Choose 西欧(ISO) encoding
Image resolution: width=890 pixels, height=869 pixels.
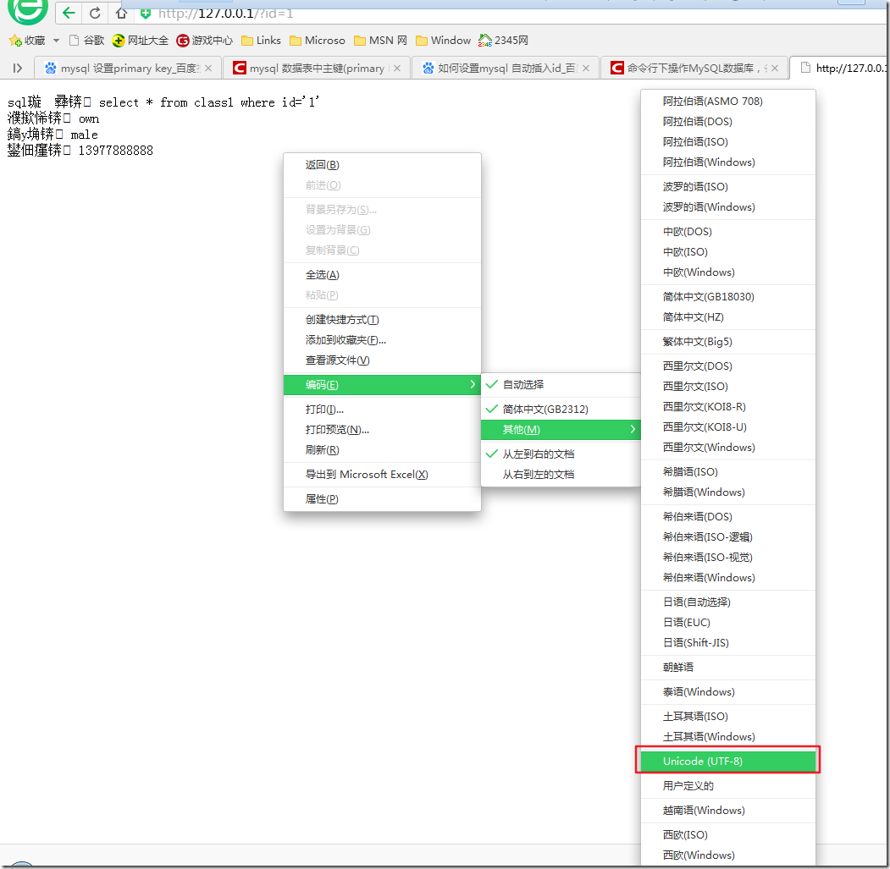pyautogui.click(x=728, y=835)
